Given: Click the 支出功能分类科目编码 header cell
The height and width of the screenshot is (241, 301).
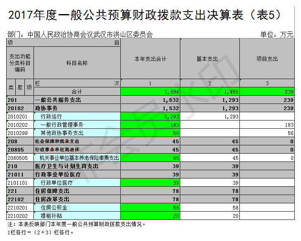Looking at the screenshot, I should pyautogui.click(x=20, y=63).
